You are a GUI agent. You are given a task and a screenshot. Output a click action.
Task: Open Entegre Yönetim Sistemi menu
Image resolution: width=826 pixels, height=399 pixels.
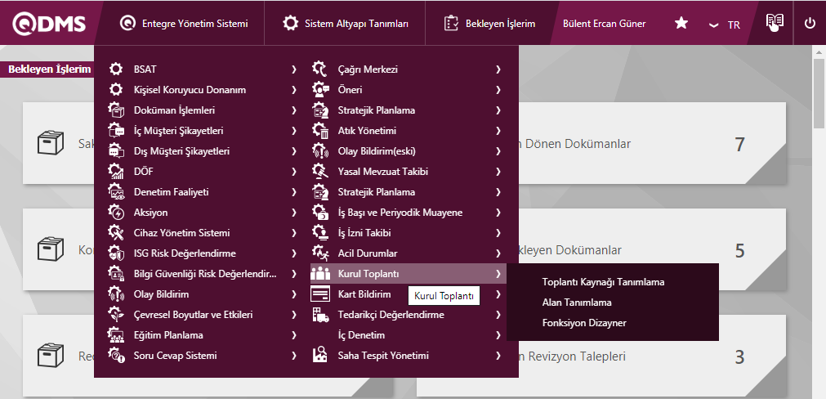pyautogui.click(x=184, y=24)
